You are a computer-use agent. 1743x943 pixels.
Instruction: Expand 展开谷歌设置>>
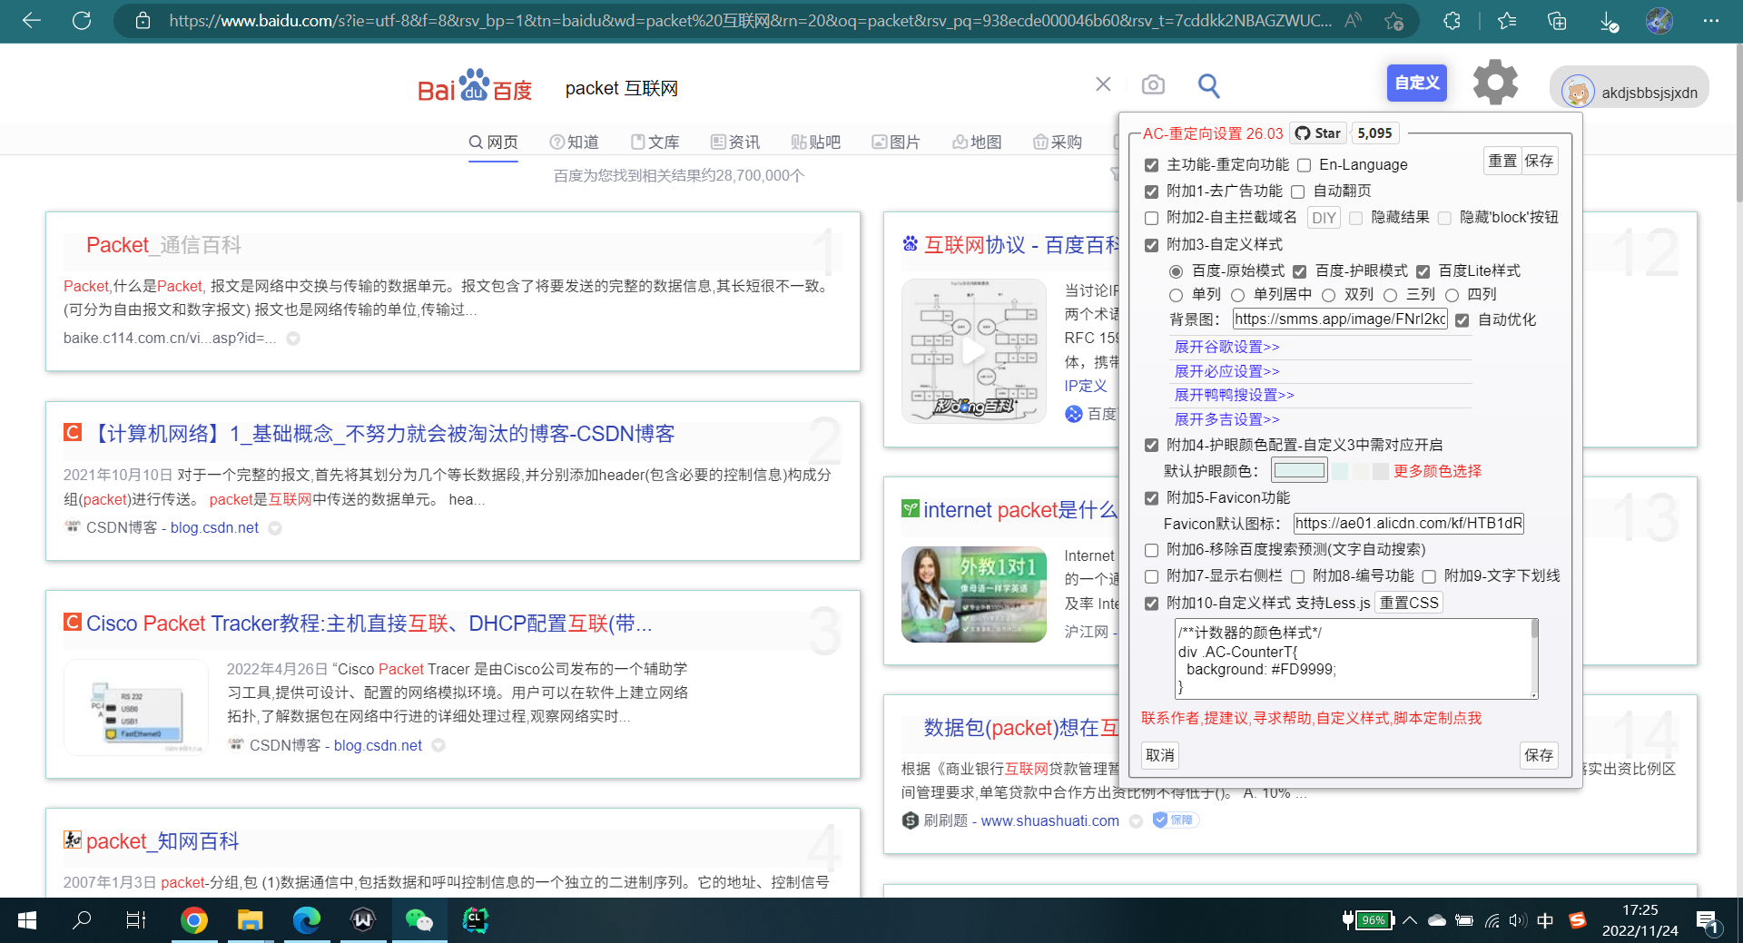[1226, 347]
